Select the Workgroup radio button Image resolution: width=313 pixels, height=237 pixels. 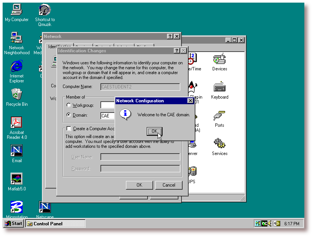click(x=69, y=105)
